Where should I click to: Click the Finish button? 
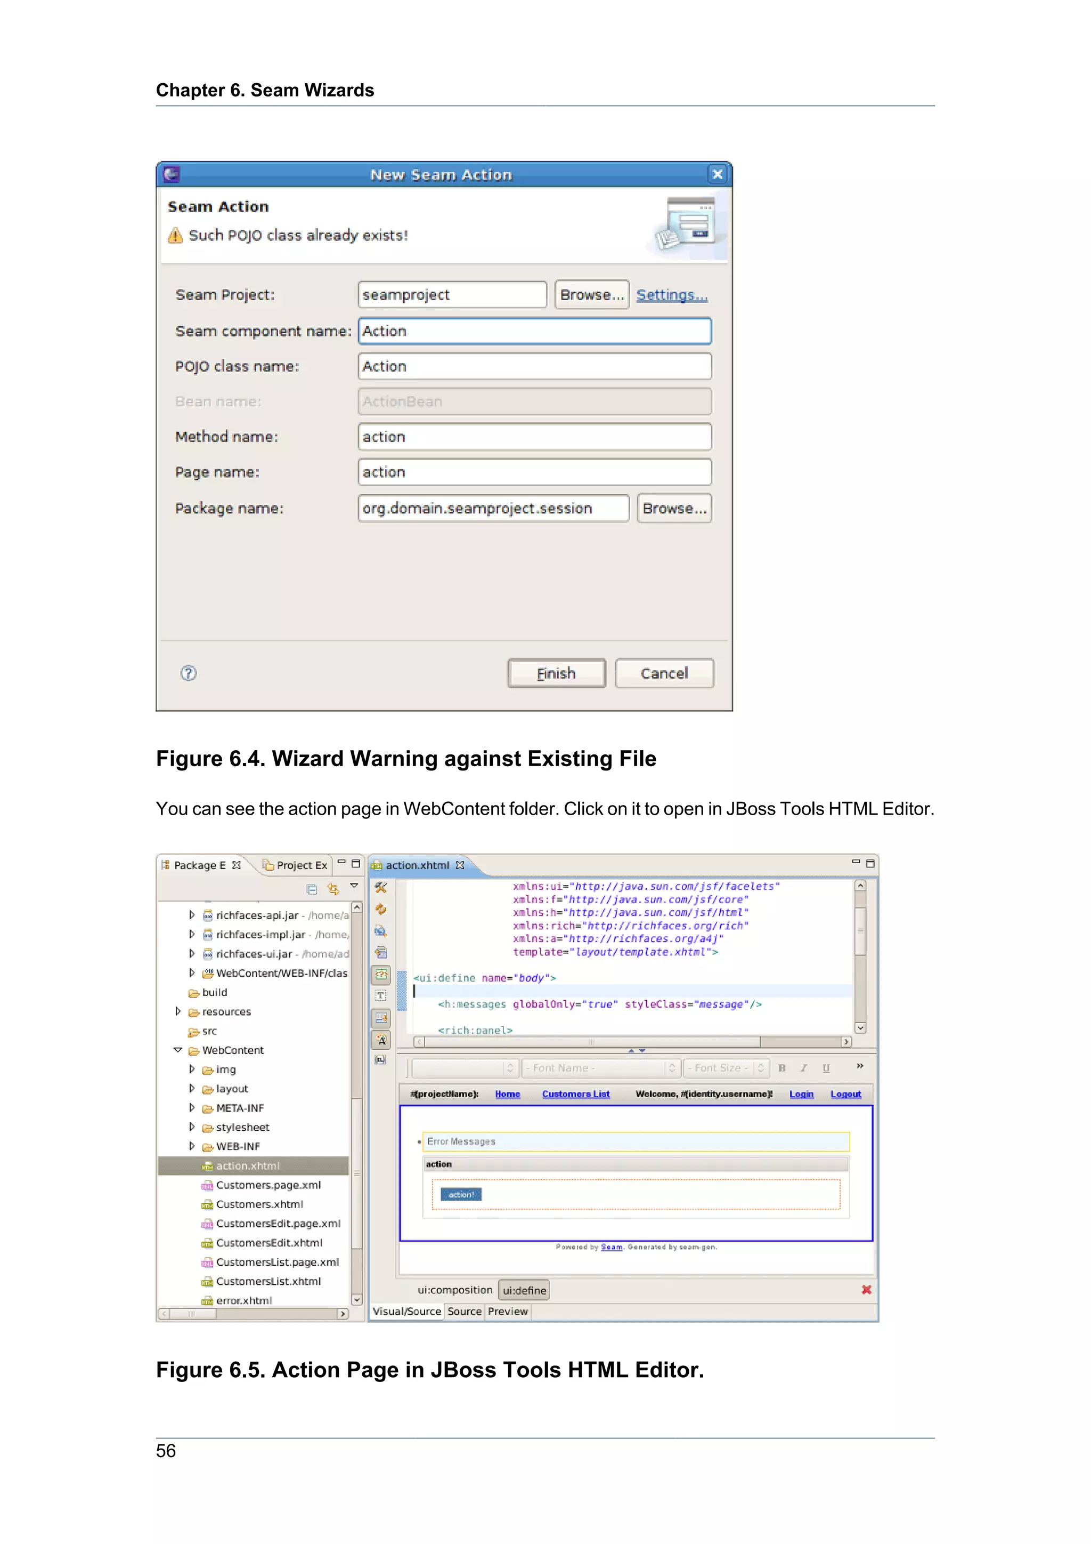click(x=556, y=673)
